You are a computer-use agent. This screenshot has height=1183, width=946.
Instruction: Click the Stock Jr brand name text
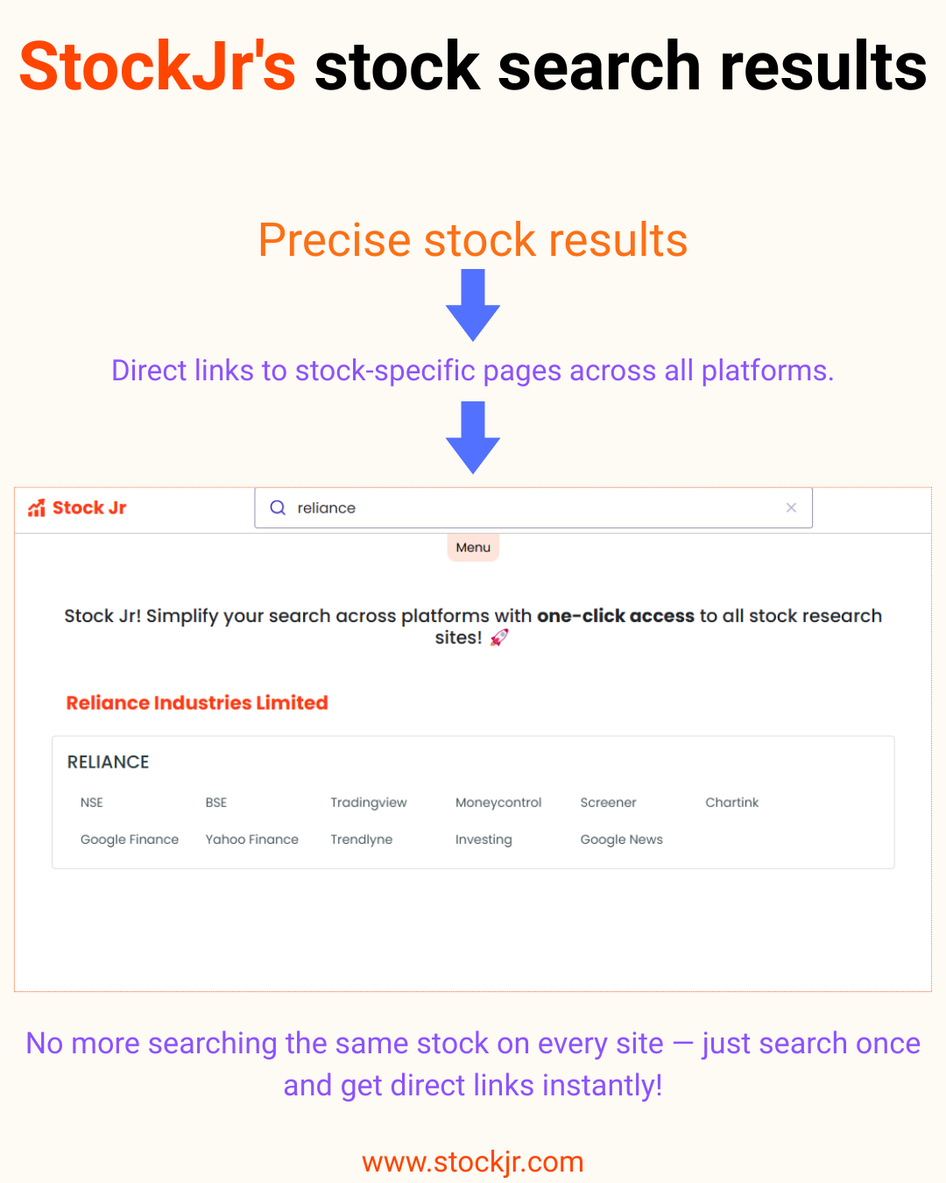click(x=89, y=508)
